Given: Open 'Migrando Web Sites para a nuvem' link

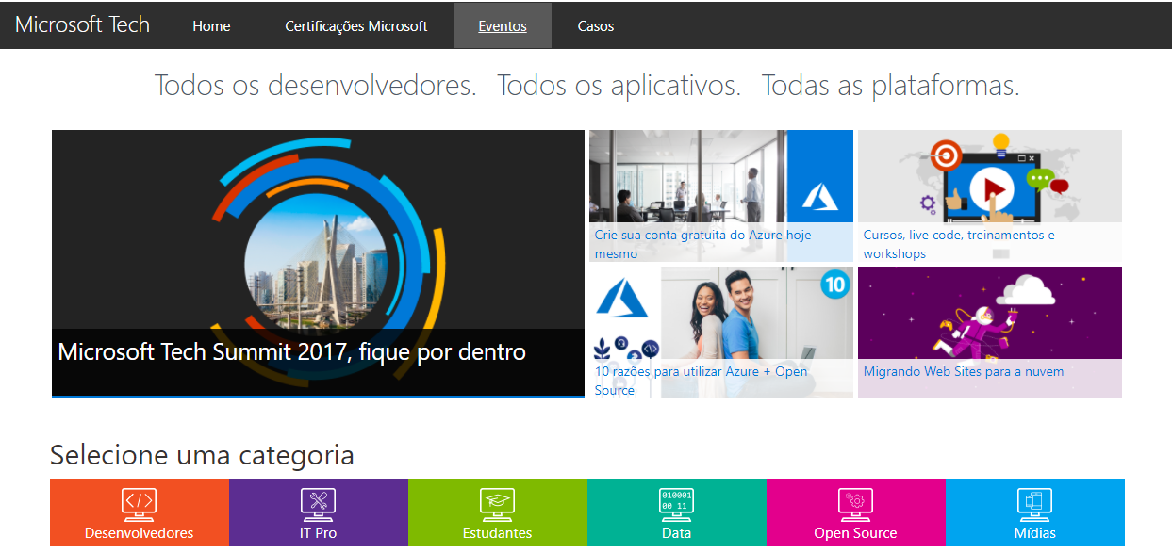Looking at the screenshot, I should (x=964, y=371).
